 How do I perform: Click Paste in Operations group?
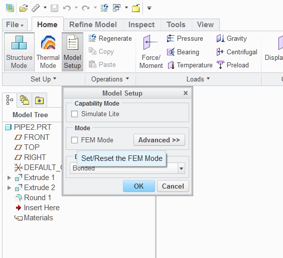pyautogui.click(x=102, y=64)
